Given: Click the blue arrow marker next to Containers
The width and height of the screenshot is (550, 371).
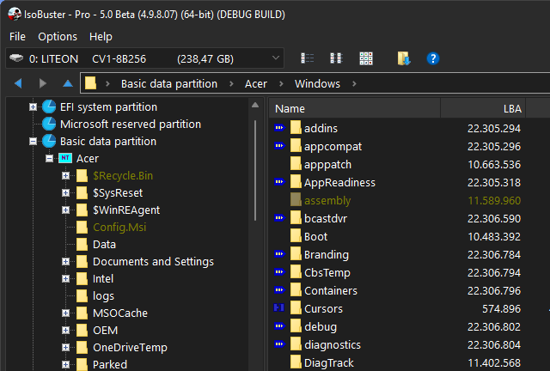Looking at the screenshot, I should [279, 290].
